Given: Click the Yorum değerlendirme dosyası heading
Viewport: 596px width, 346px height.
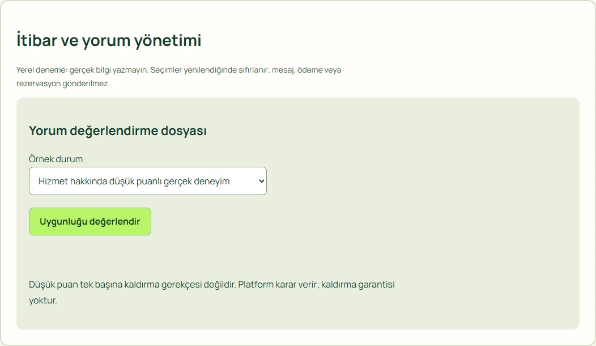Looking at the screenshot, I should [118, 130].
